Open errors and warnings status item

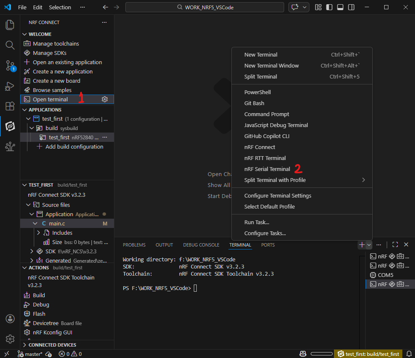(70, 354)
